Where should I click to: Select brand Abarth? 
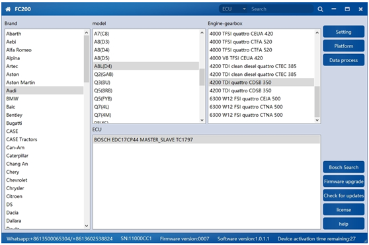click(x=44, y=34)
